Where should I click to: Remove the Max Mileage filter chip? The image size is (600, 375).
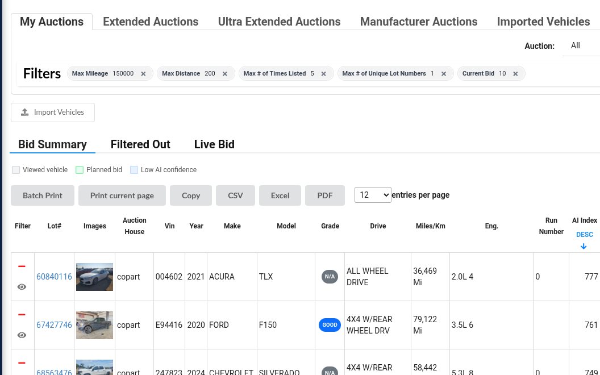[143, 74]
